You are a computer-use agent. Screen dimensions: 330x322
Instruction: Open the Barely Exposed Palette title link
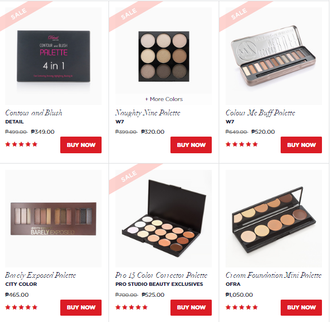point(40,276)
